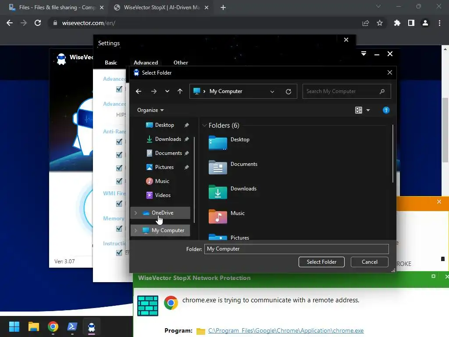This screenshot has width=449, height=337.
Task: Expand the My Computer tree node
Action: tap(136, 230)
